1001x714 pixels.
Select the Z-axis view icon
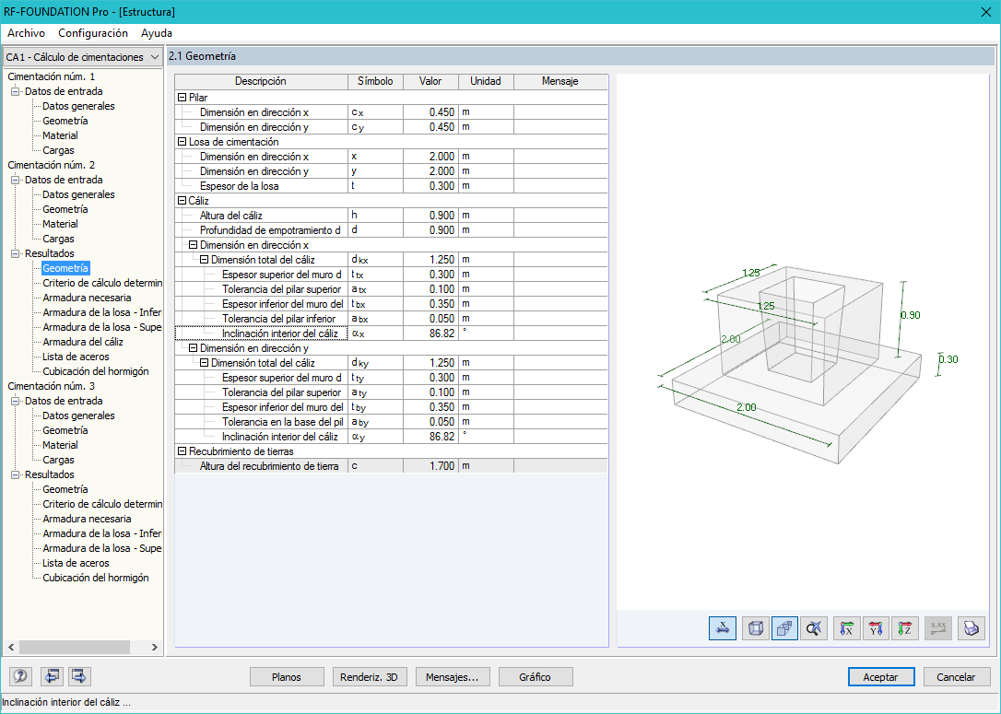coord(907,628)
